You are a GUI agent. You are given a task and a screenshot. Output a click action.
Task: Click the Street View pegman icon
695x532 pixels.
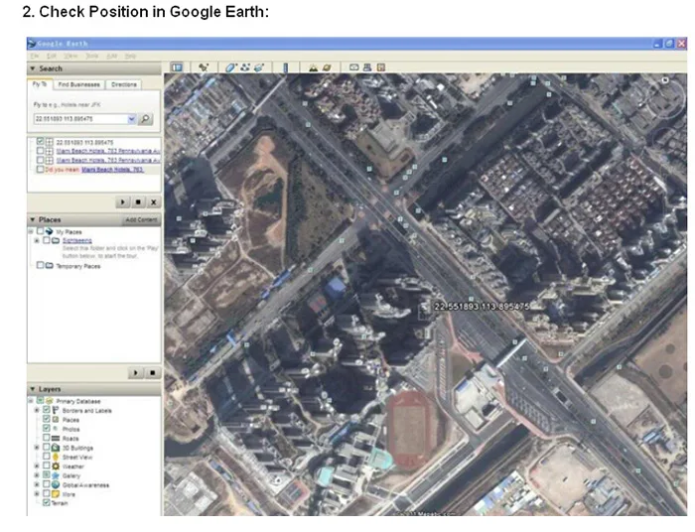(56, 457)
